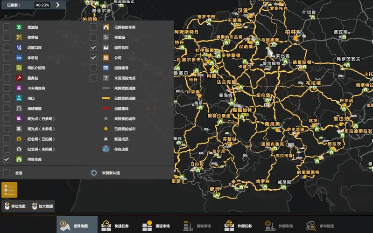Click Milan (米兰) city on map

(236, 182)
